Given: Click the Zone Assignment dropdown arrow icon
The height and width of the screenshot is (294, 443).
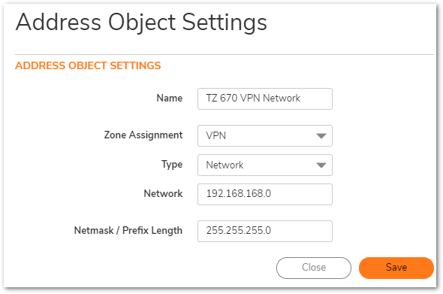Looking at the screenshot, I should (321, 136).
